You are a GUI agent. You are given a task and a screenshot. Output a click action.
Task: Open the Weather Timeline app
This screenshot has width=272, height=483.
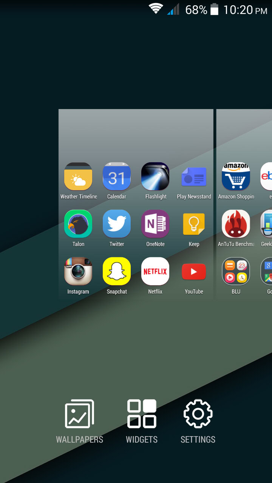coord(78,177)
